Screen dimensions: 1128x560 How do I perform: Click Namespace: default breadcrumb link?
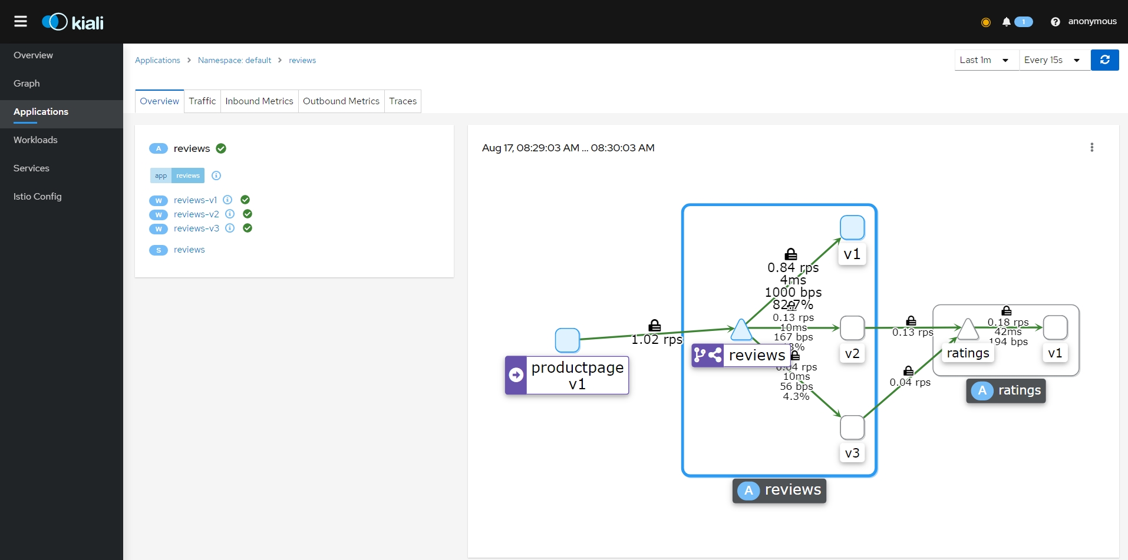tap(235, 61)
